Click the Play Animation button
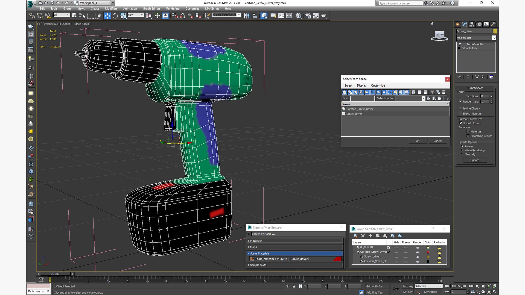The width and height of the screenshot is (525, 295). [x=459, y=286]
